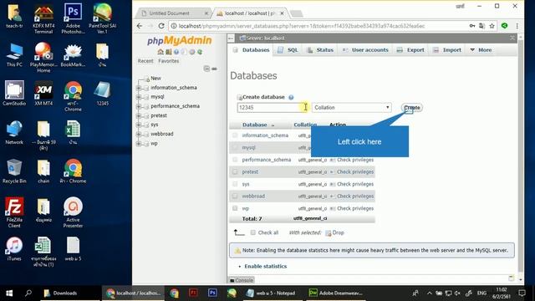
Task: Expand sys node in the navigation tree
Action: [139, 125]
